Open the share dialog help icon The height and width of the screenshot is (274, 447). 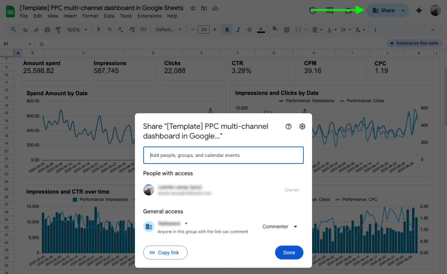point(288,127)
